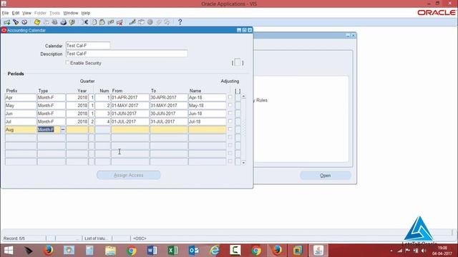Screen dimensions: 458x257
Task: Select the 'Jun-18' Name cell
Action: 207,114
